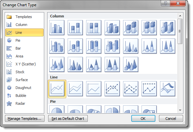Click the Manage Templates button

(25, 119)
